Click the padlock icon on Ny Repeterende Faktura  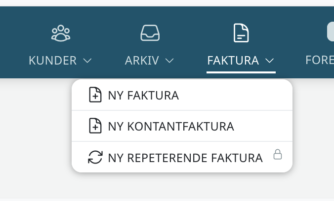point(278,156)
